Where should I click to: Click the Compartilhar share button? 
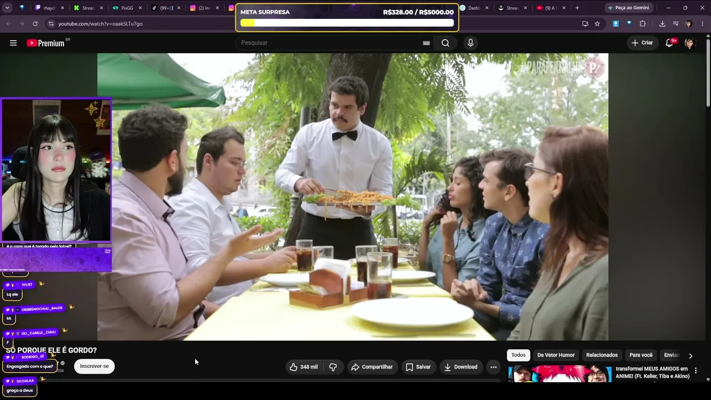click(x=372, y=367)
